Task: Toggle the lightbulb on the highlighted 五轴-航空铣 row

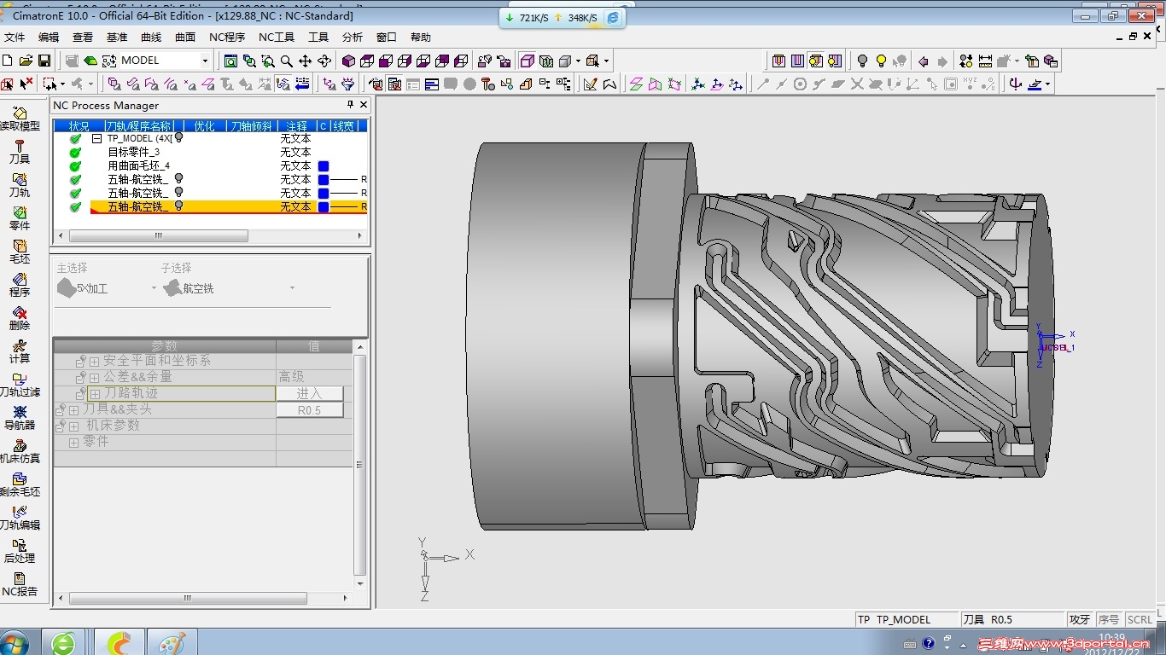Action: (178, 206)
